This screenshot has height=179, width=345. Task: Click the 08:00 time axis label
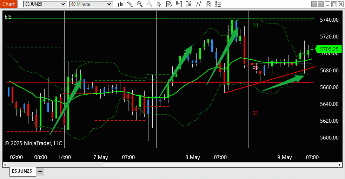coord(41,157)
